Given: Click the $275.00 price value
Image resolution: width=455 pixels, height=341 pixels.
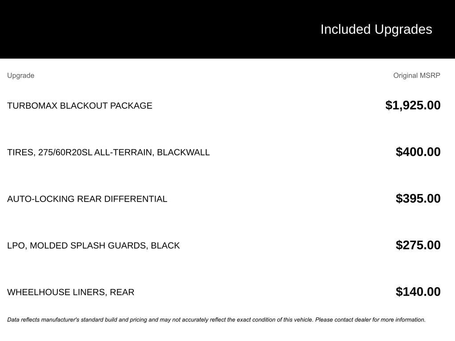Looking at the screenshot, I should (x=418, y=245).
